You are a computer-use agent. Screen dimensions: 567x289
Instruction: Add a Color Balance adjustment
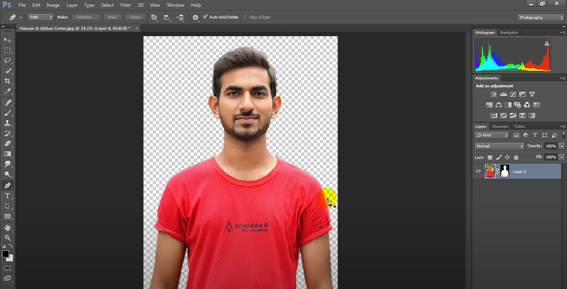499,105
